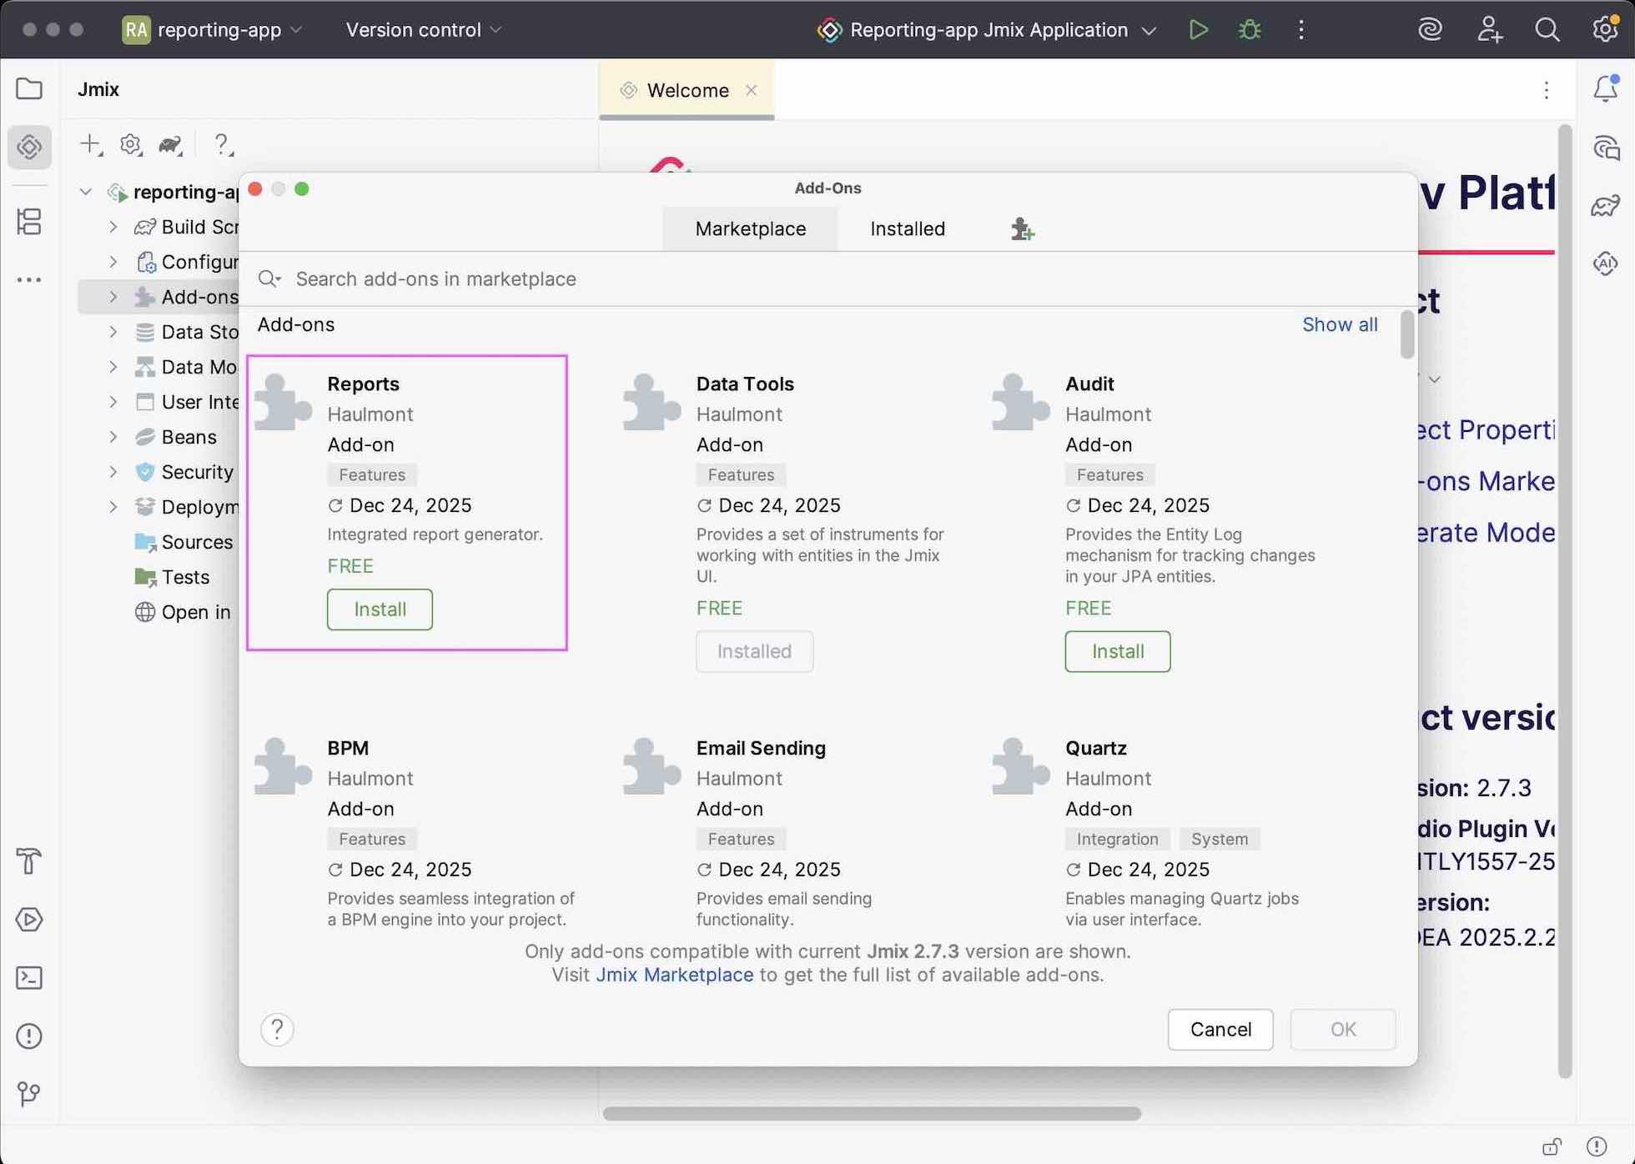1635x1164 pixels.
Task: Open the Version control dropdown
Action: 425,30
